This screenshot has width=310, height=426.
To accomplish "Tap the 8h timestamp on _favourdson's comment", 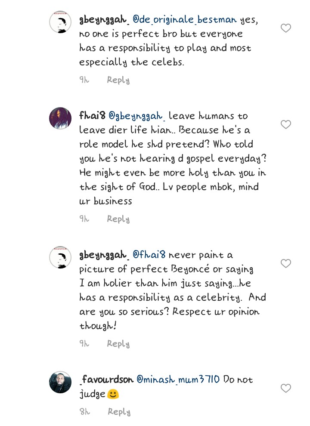I will pos(85,412).
